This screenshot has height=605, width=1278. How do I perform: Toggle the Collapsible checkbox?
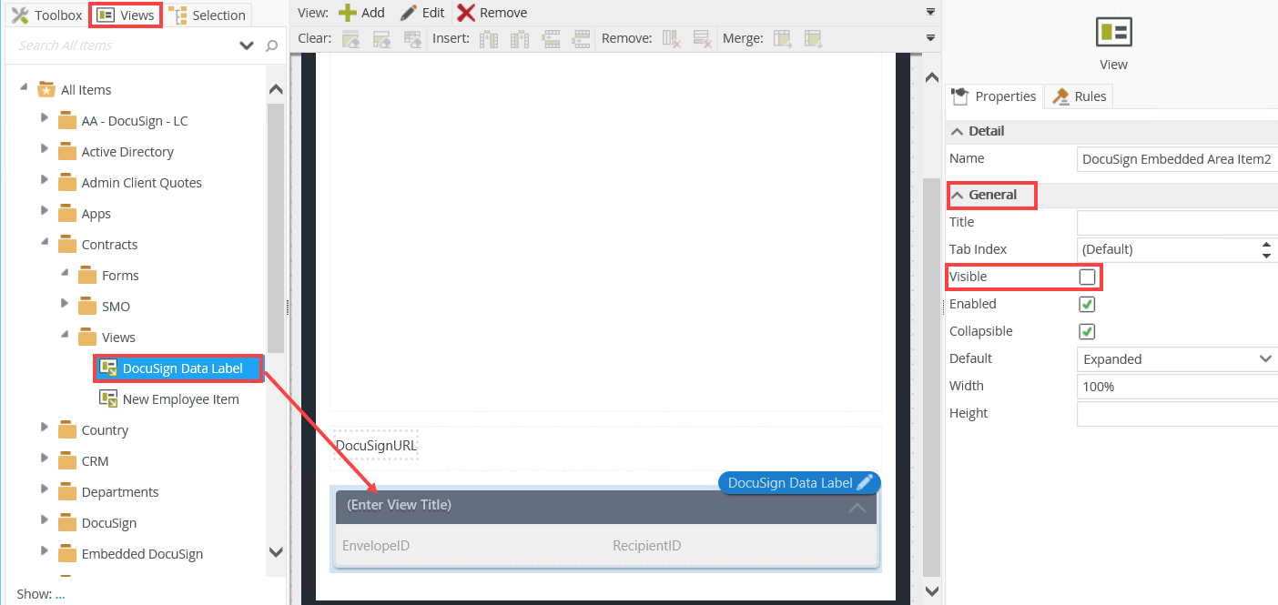[x=1087, y=331]
